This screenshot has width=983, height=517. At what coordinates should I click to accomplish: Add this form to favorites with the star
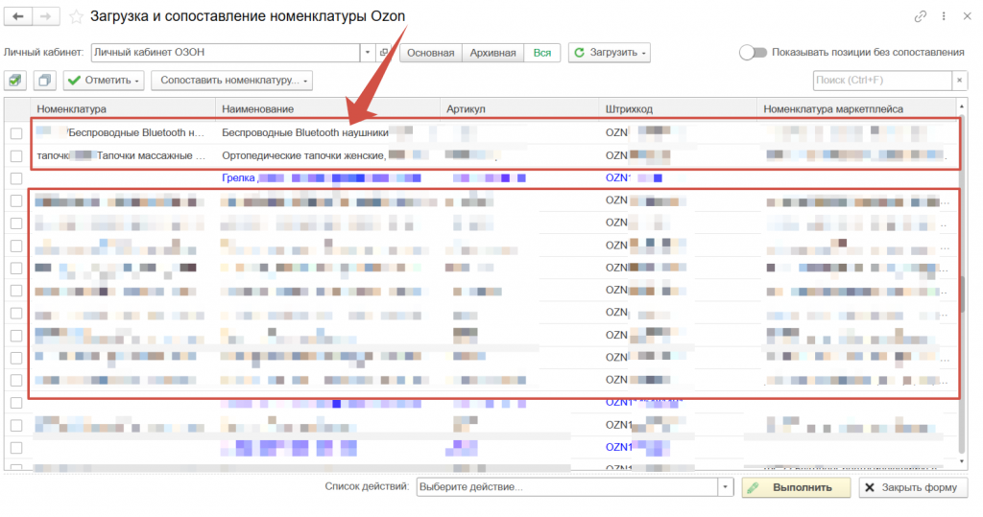[76, 16]
